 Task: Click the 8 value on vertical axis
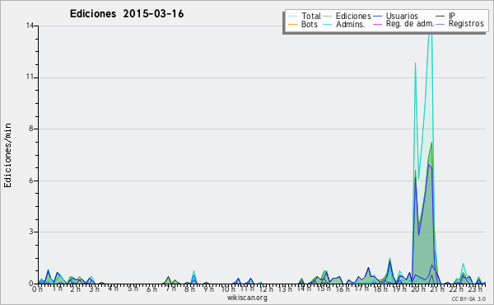point(31,129)
